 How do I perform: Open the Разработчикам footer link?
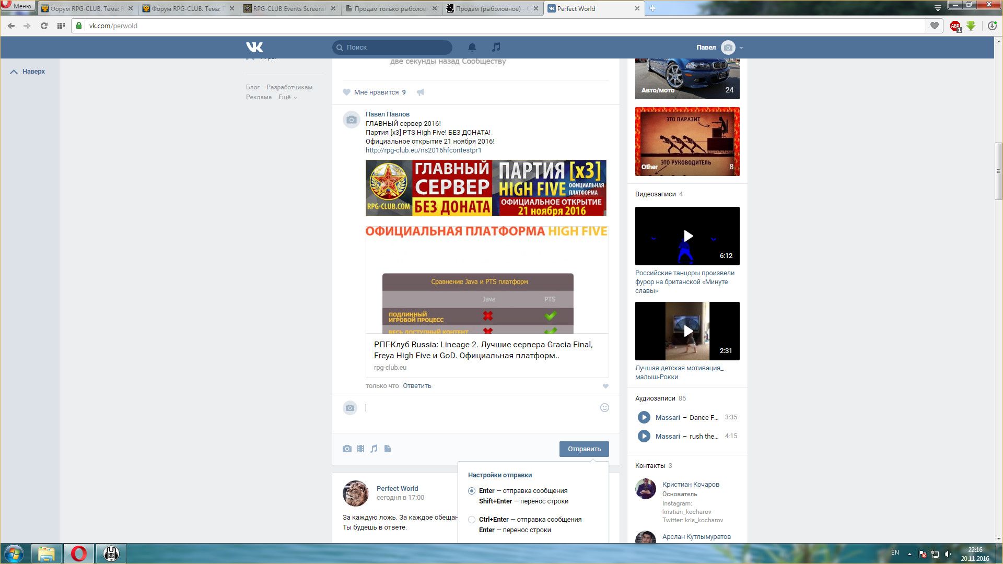point(289,87)
